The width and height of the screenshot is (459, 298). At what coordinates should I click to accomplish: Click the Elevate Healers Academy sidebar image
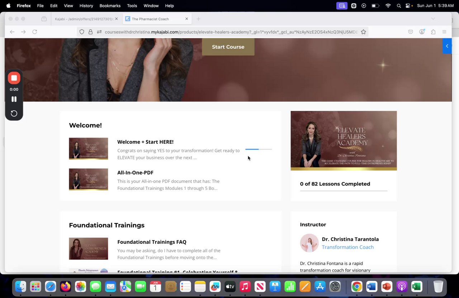[x=344, y=141]
